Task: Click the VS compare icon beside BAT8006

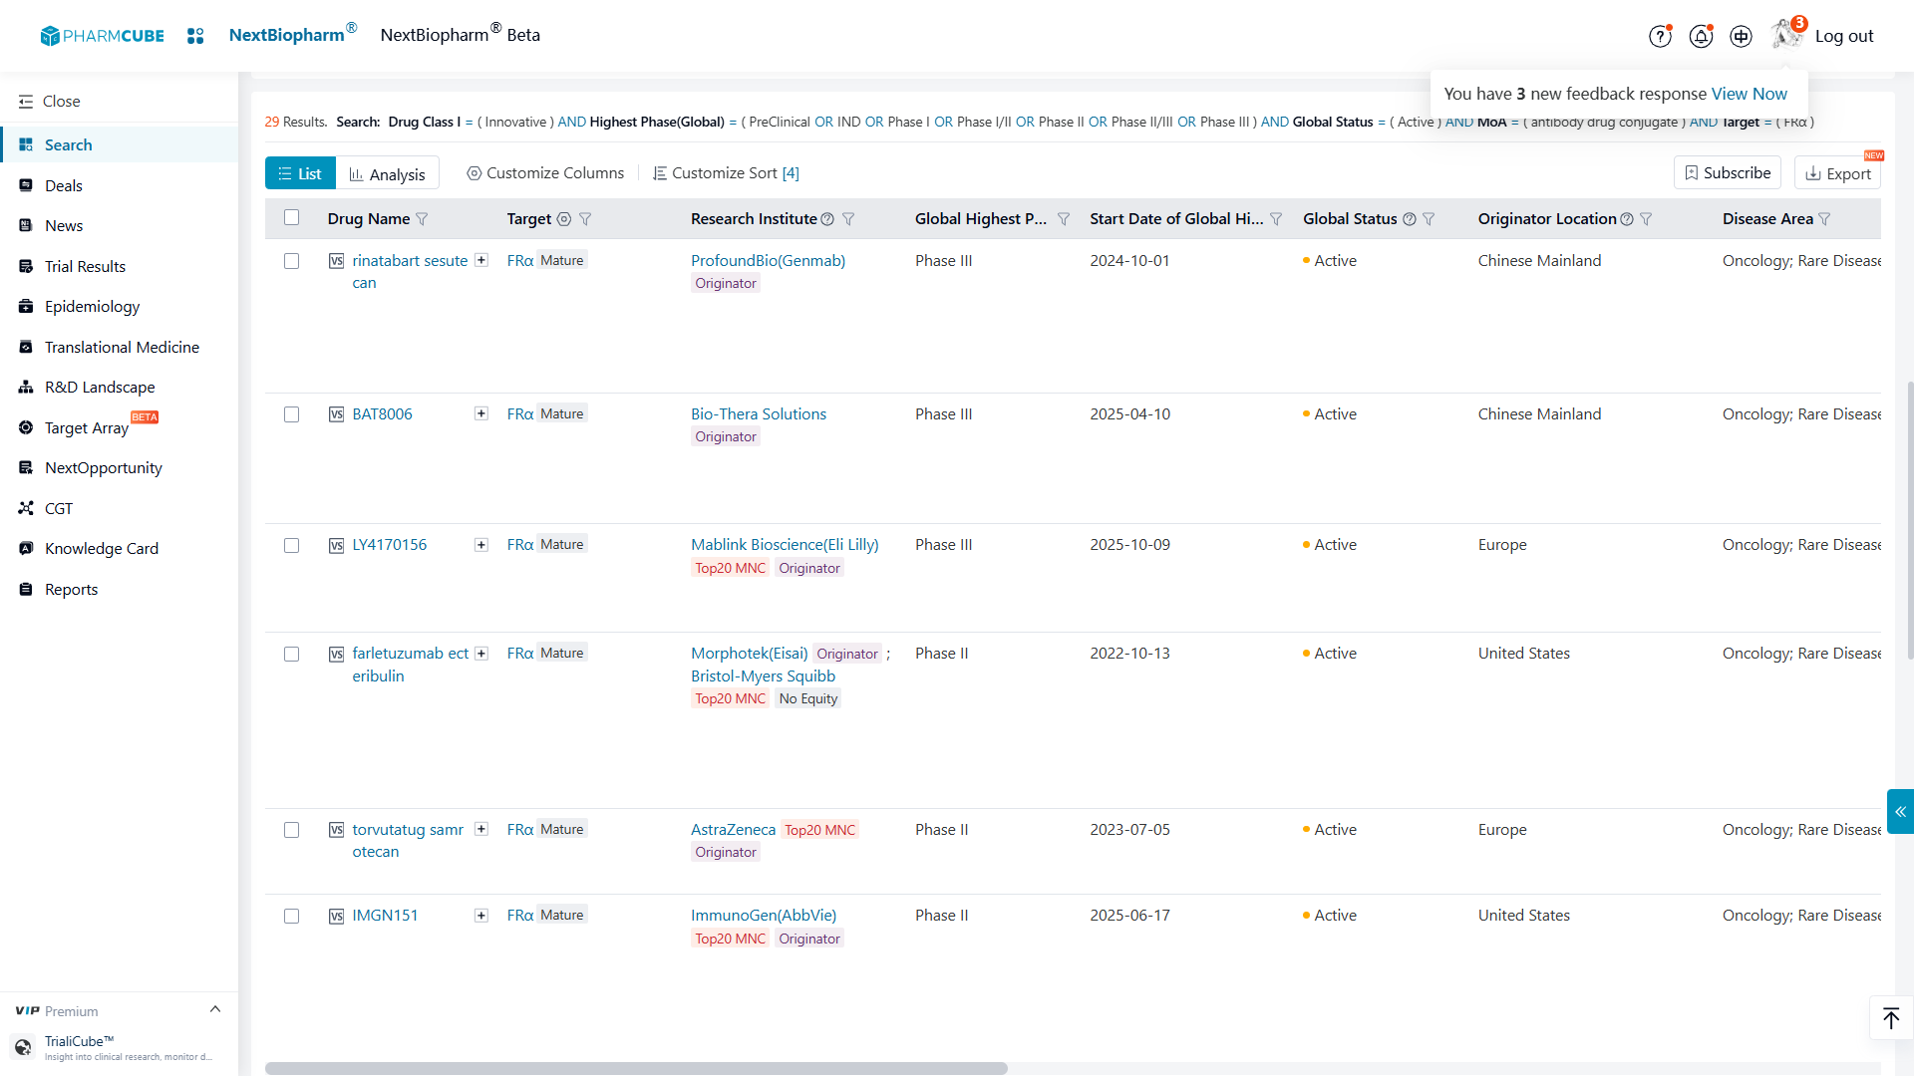Action: [336, 414]
